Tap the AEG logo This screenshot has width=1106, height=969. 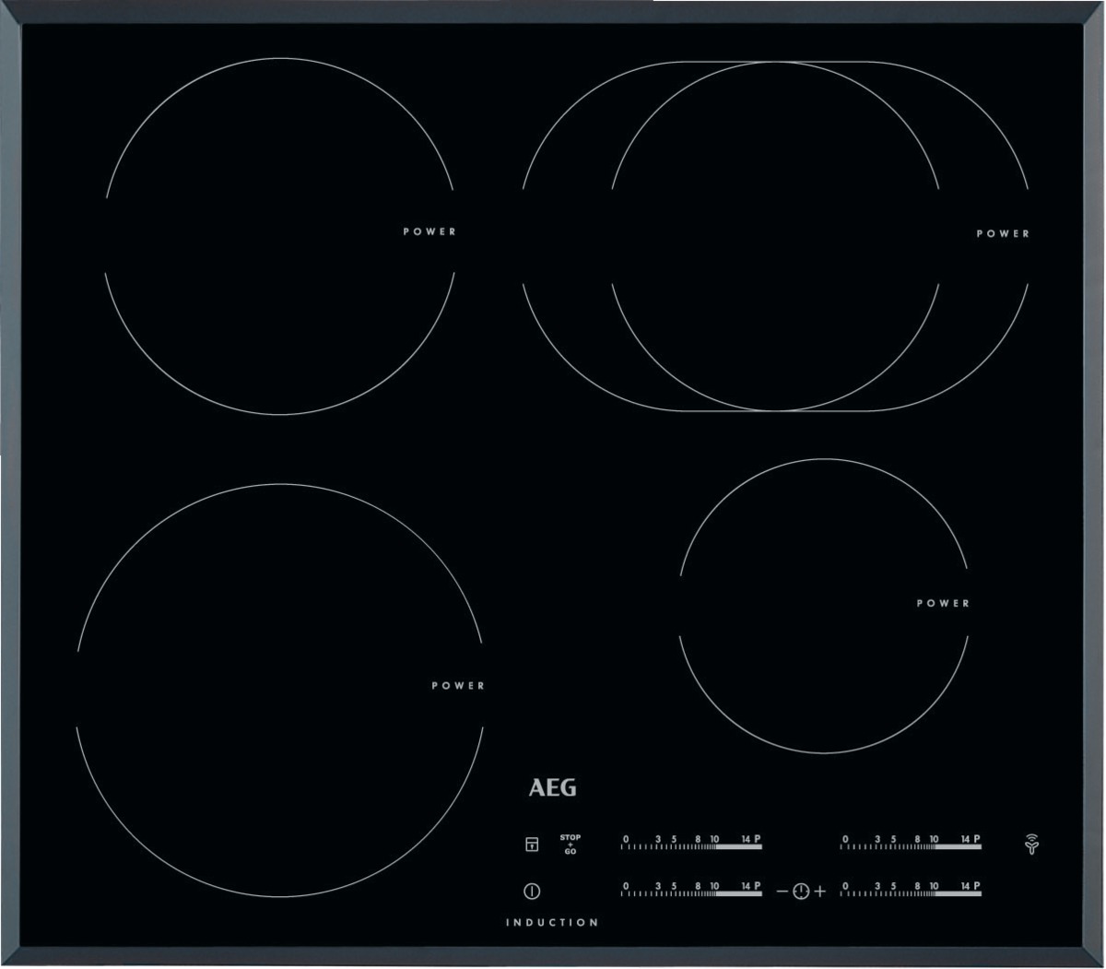coord(552,788)
